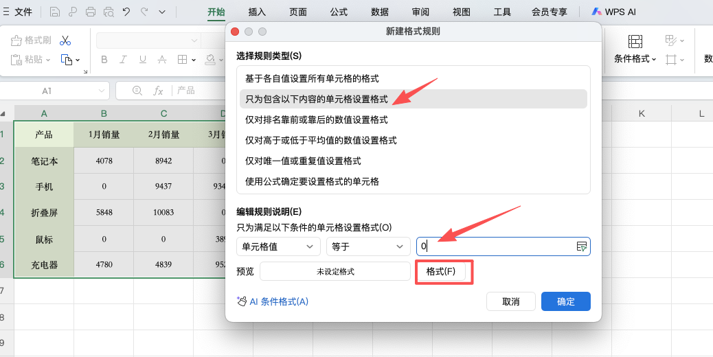Open the AI 条件格式(A) link

click(x=279, y=301)
